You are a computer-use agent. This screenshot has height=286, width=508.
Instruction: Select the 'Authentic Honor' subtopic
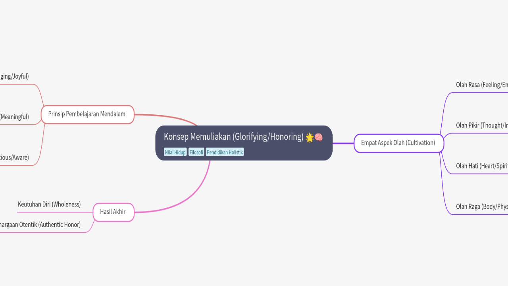point(40,224)
